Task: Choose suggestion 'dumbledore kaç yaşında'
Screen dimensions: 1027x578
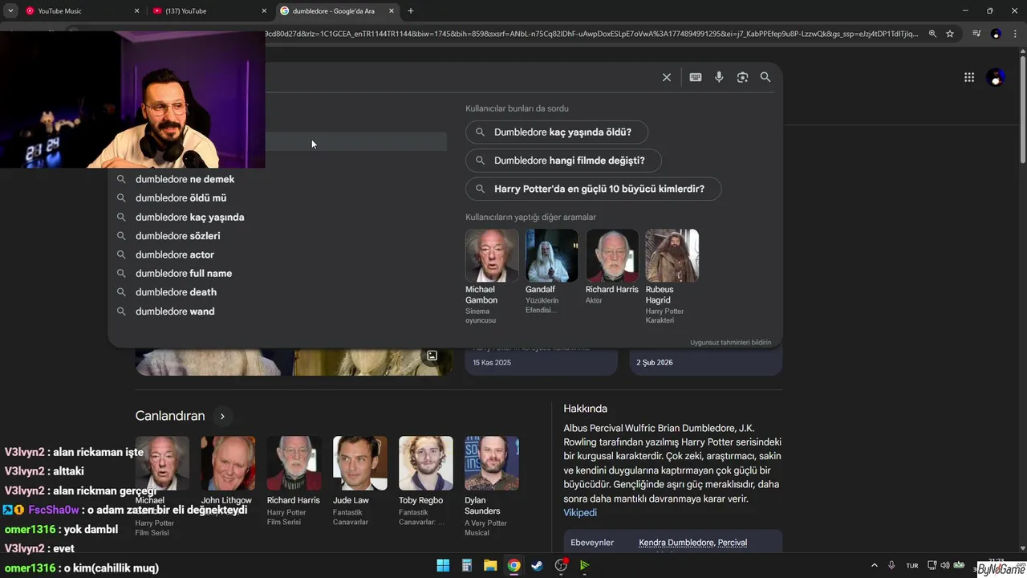Action: (x=277, y=217)
